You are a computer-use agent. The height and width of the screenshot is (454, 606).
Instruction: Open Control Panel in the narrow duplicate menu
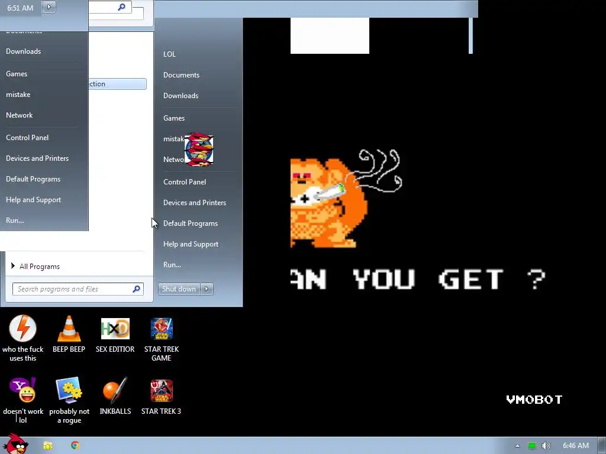[27, 137]
